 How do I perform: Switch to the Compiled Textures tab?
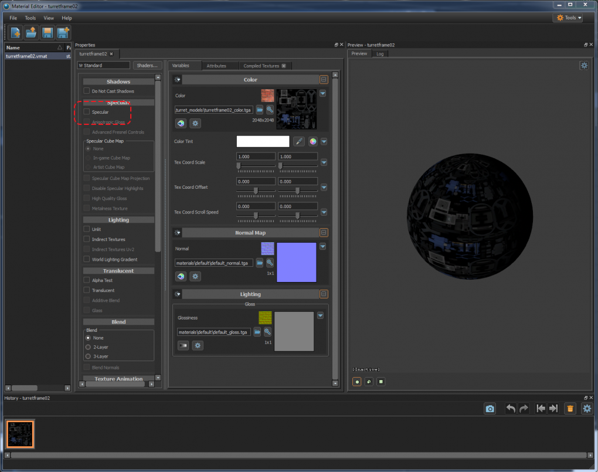(261, 66)
